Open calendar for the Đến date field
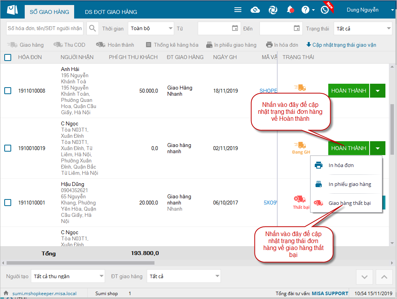This screenshot has width=397, height=299. pyautogui.click(x=297, y=28)
